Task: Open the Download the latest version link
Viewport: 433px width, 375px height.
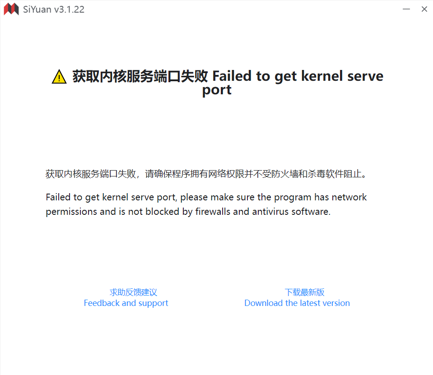Action: (x=297, y=303)
